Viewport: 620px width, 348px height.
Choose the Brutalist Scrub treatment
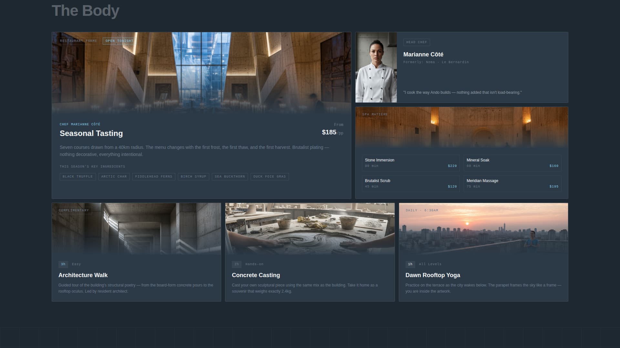point(410,183)
